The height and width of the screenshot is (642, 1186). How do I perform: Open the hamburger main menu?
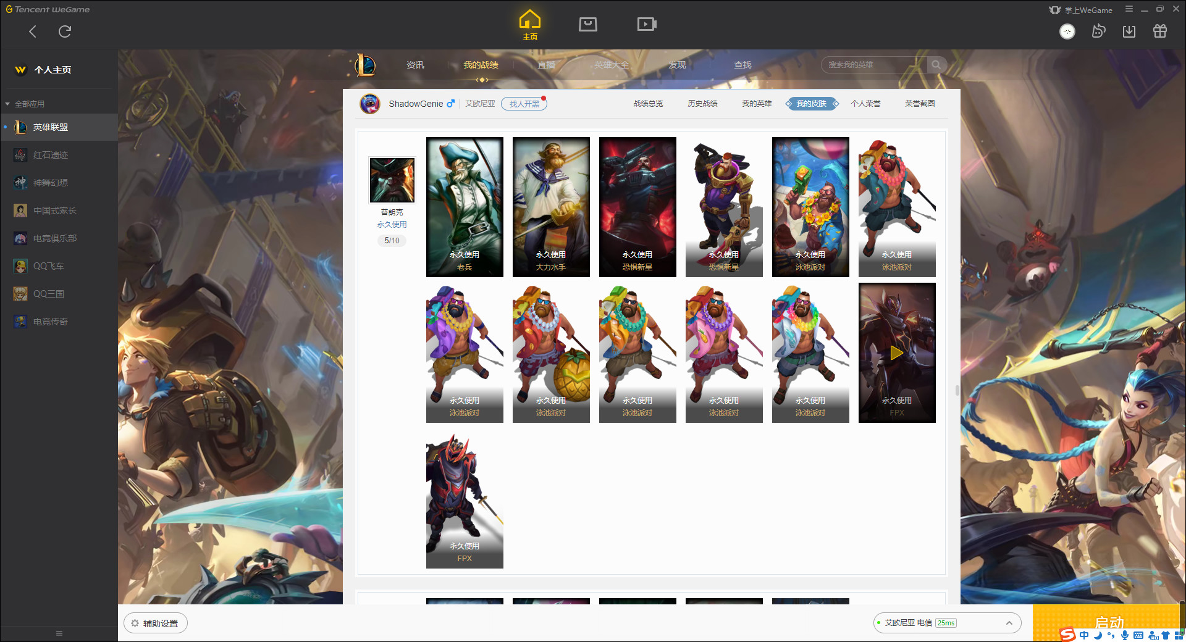point(1129,9)
